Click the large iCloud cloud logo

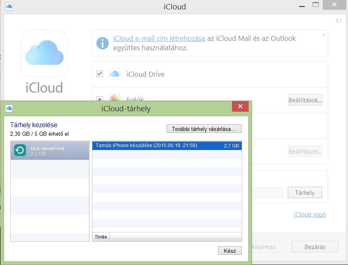tap(44, 53)
